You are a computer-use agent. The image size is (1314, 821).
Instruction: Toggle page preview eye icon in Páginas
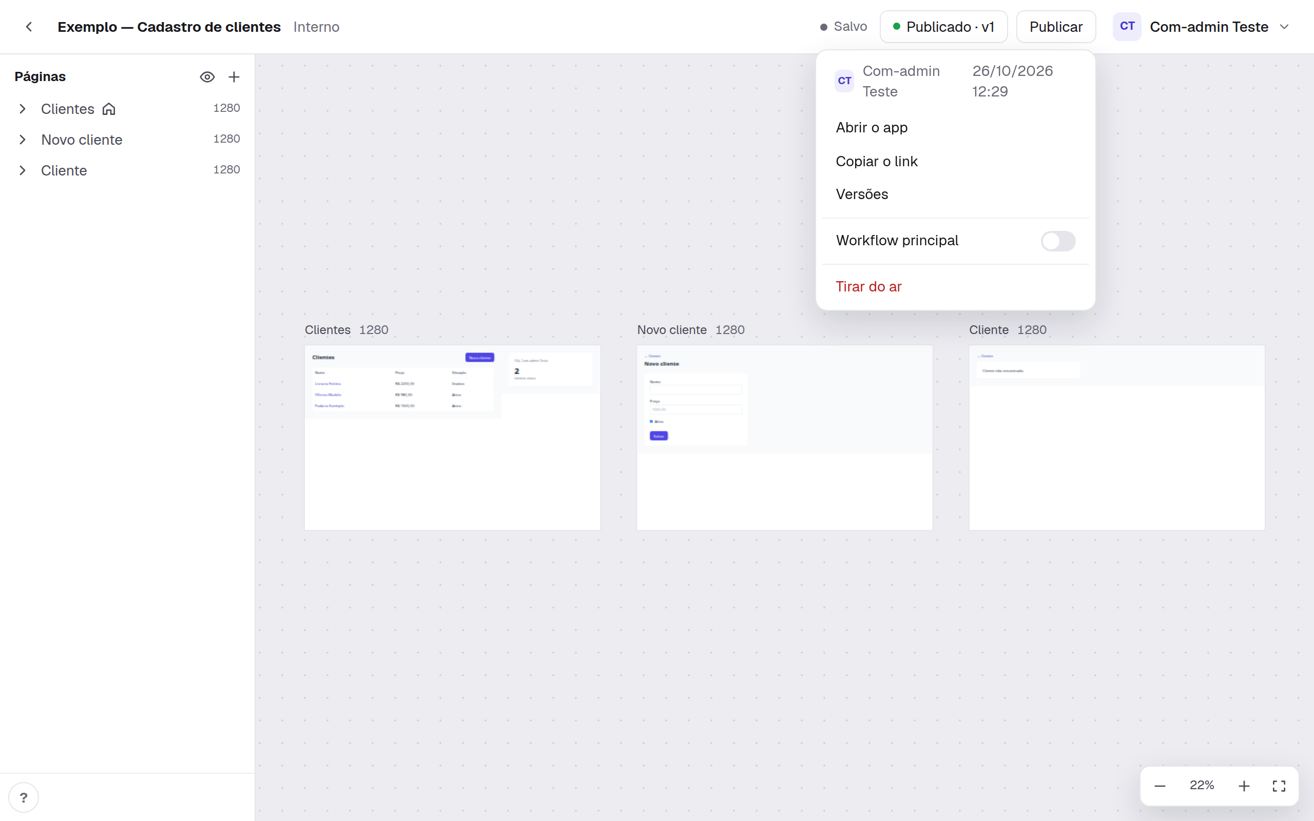207,77
